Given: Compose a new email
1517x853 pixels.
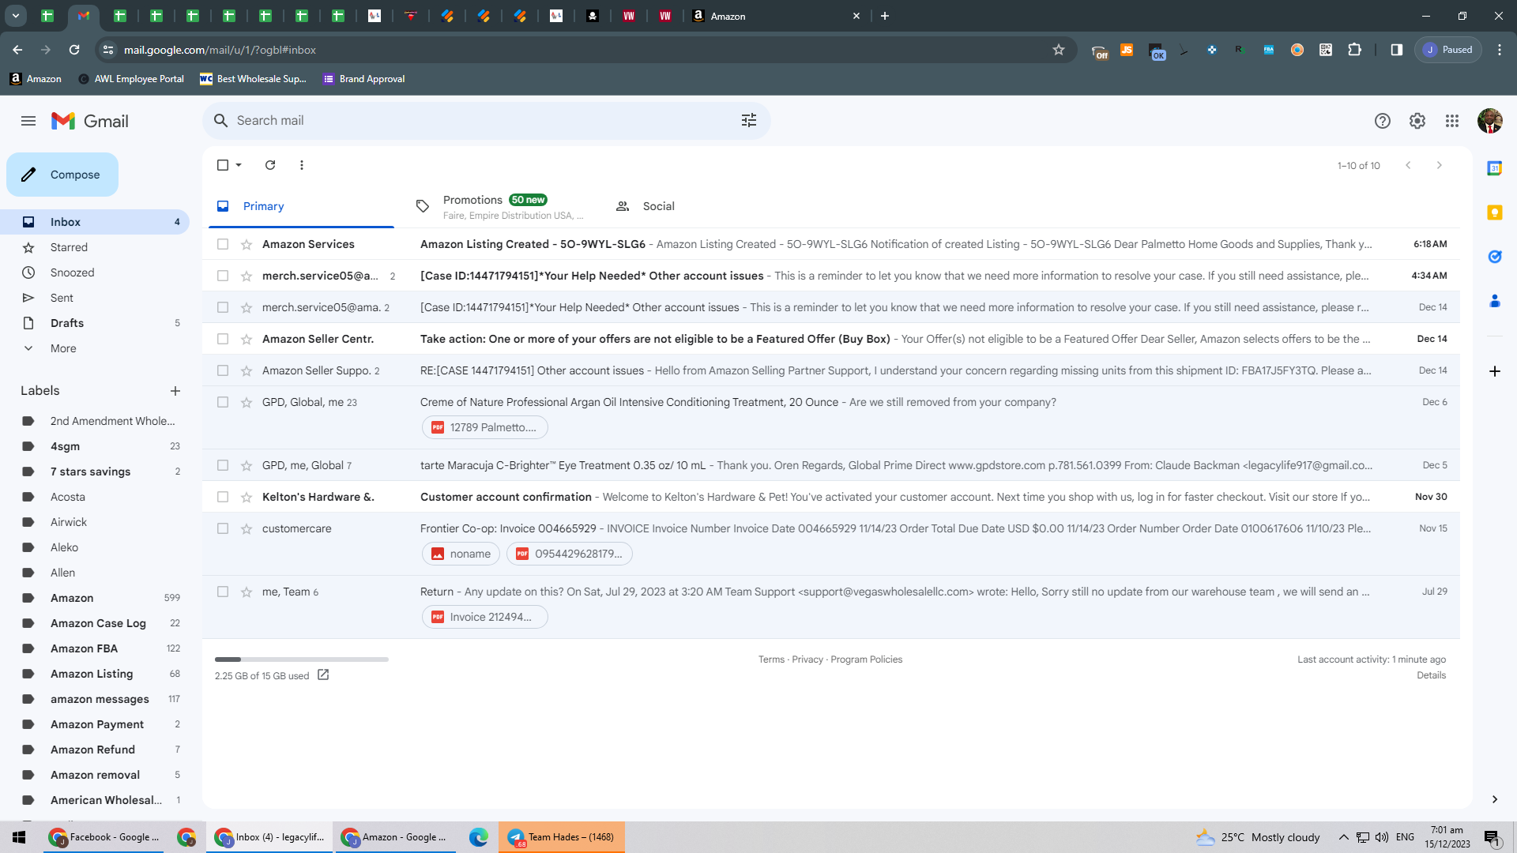Looking at the screenshot, I should tap(62, 175).
